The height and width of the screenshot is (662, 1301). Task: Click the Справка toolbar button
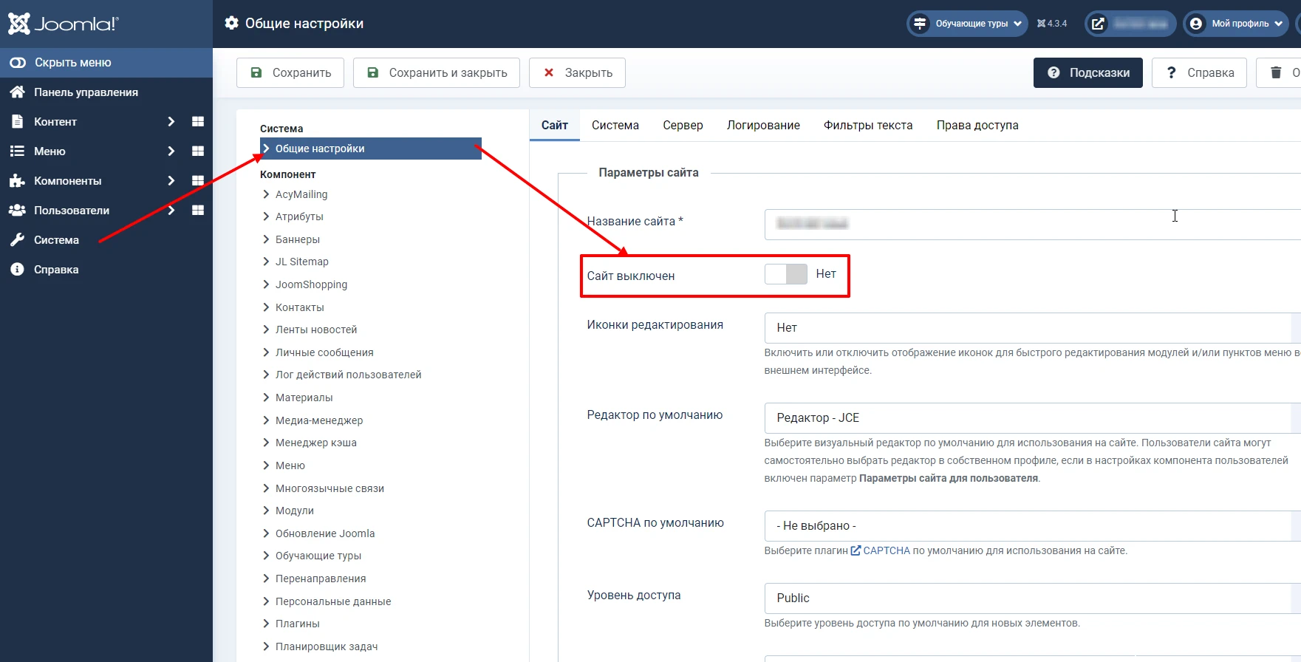pos(1199,72)
